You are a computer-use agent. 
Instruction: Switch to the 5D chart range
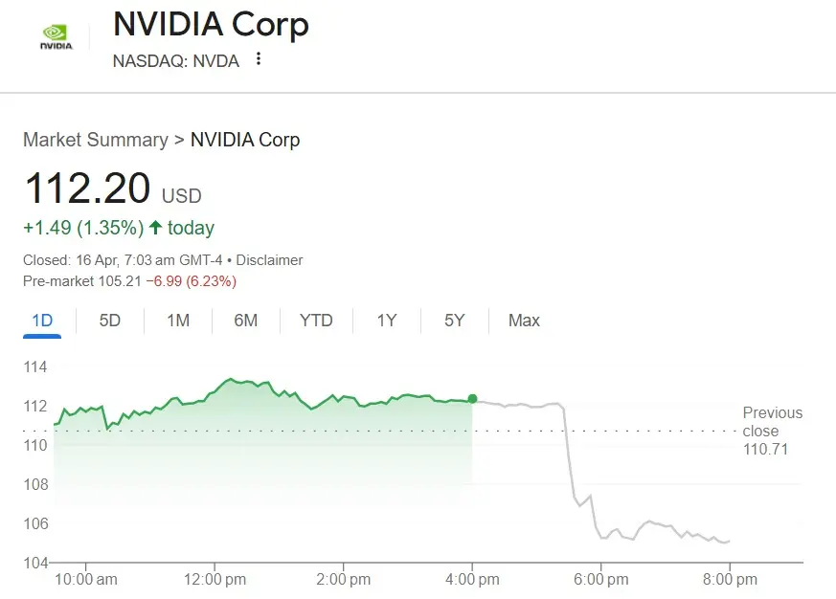click(x=110, y=321)
